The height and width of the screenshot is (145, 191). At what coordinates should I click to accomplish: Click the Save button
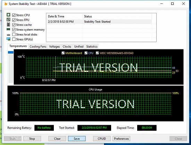tap(77, 139)
